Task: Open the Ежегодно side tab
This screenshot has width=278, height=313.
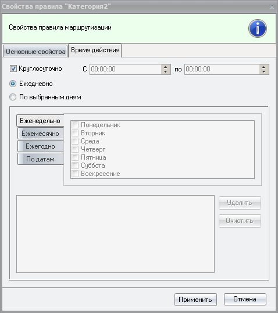Action: [41, 146]
